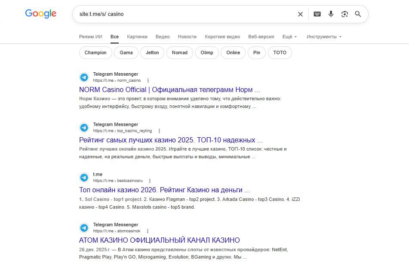Expand the Инструменты dropdown

(324, 37)
